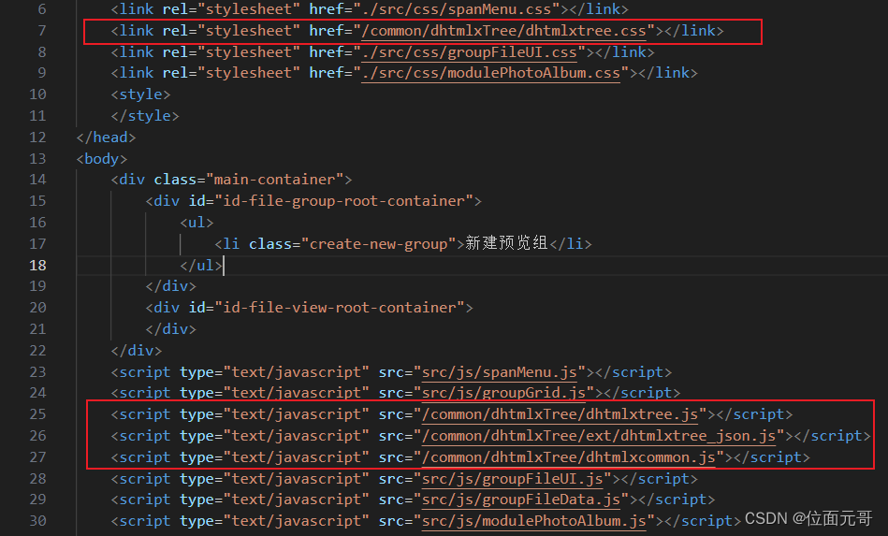Screen dimensions: 888x536
Task: Click the "id-file-group-root-container" id value
Action: point(343,201)
